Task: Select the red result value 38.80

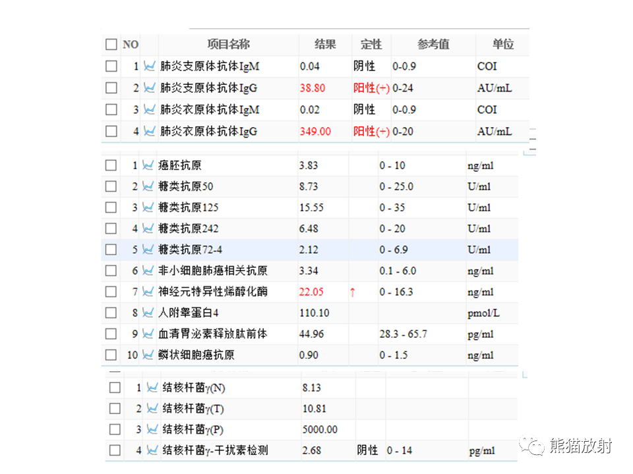Action: pos(313,88)
